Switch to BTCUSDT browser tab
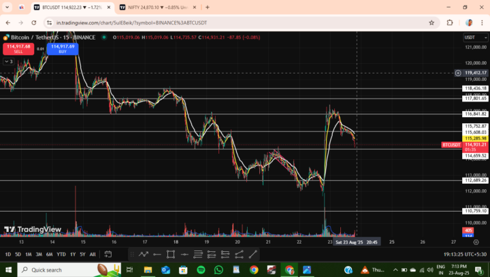The height and width of the screenshot is (277, 490). 72,7
